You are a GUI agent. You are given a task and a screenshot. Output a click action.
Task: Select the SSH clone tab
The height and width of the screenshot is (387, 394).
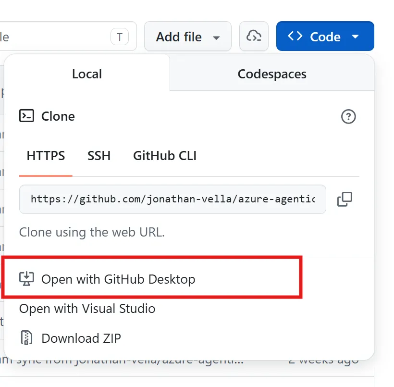point(99,156)
